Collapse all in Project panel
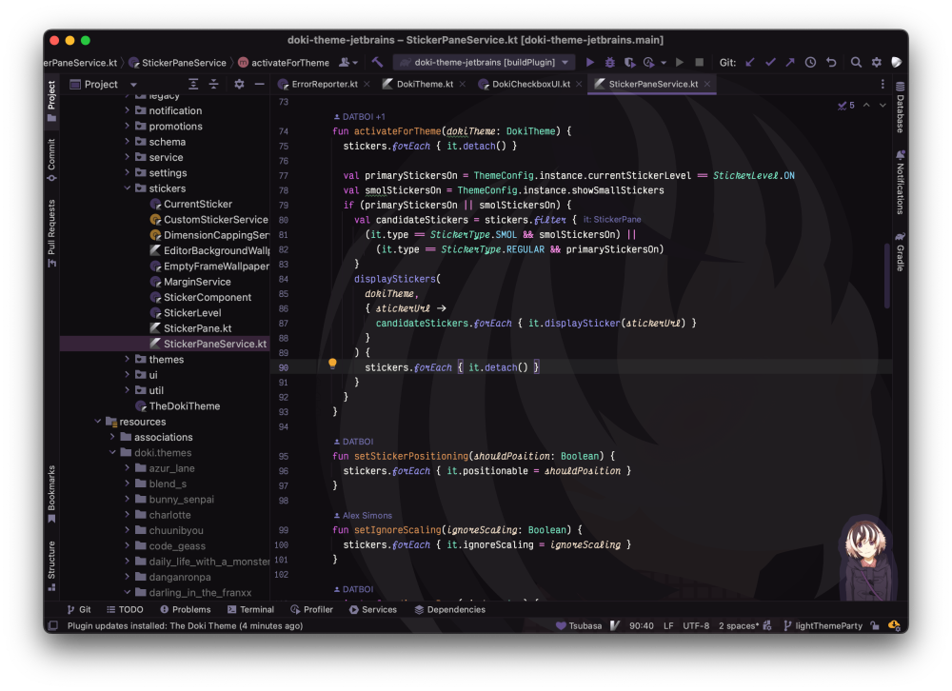Viewport: 952px width, 691px height. (x=213, y=85)
